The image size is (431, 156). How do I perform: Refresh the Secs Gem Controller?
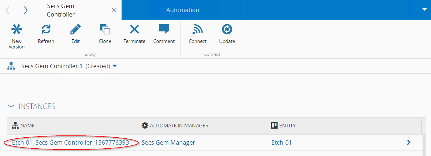point(46,30)
